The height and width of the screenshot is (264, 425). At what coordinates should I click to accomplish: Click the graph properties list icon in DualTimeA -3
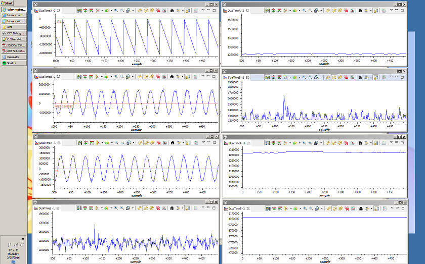pos(384,142)
